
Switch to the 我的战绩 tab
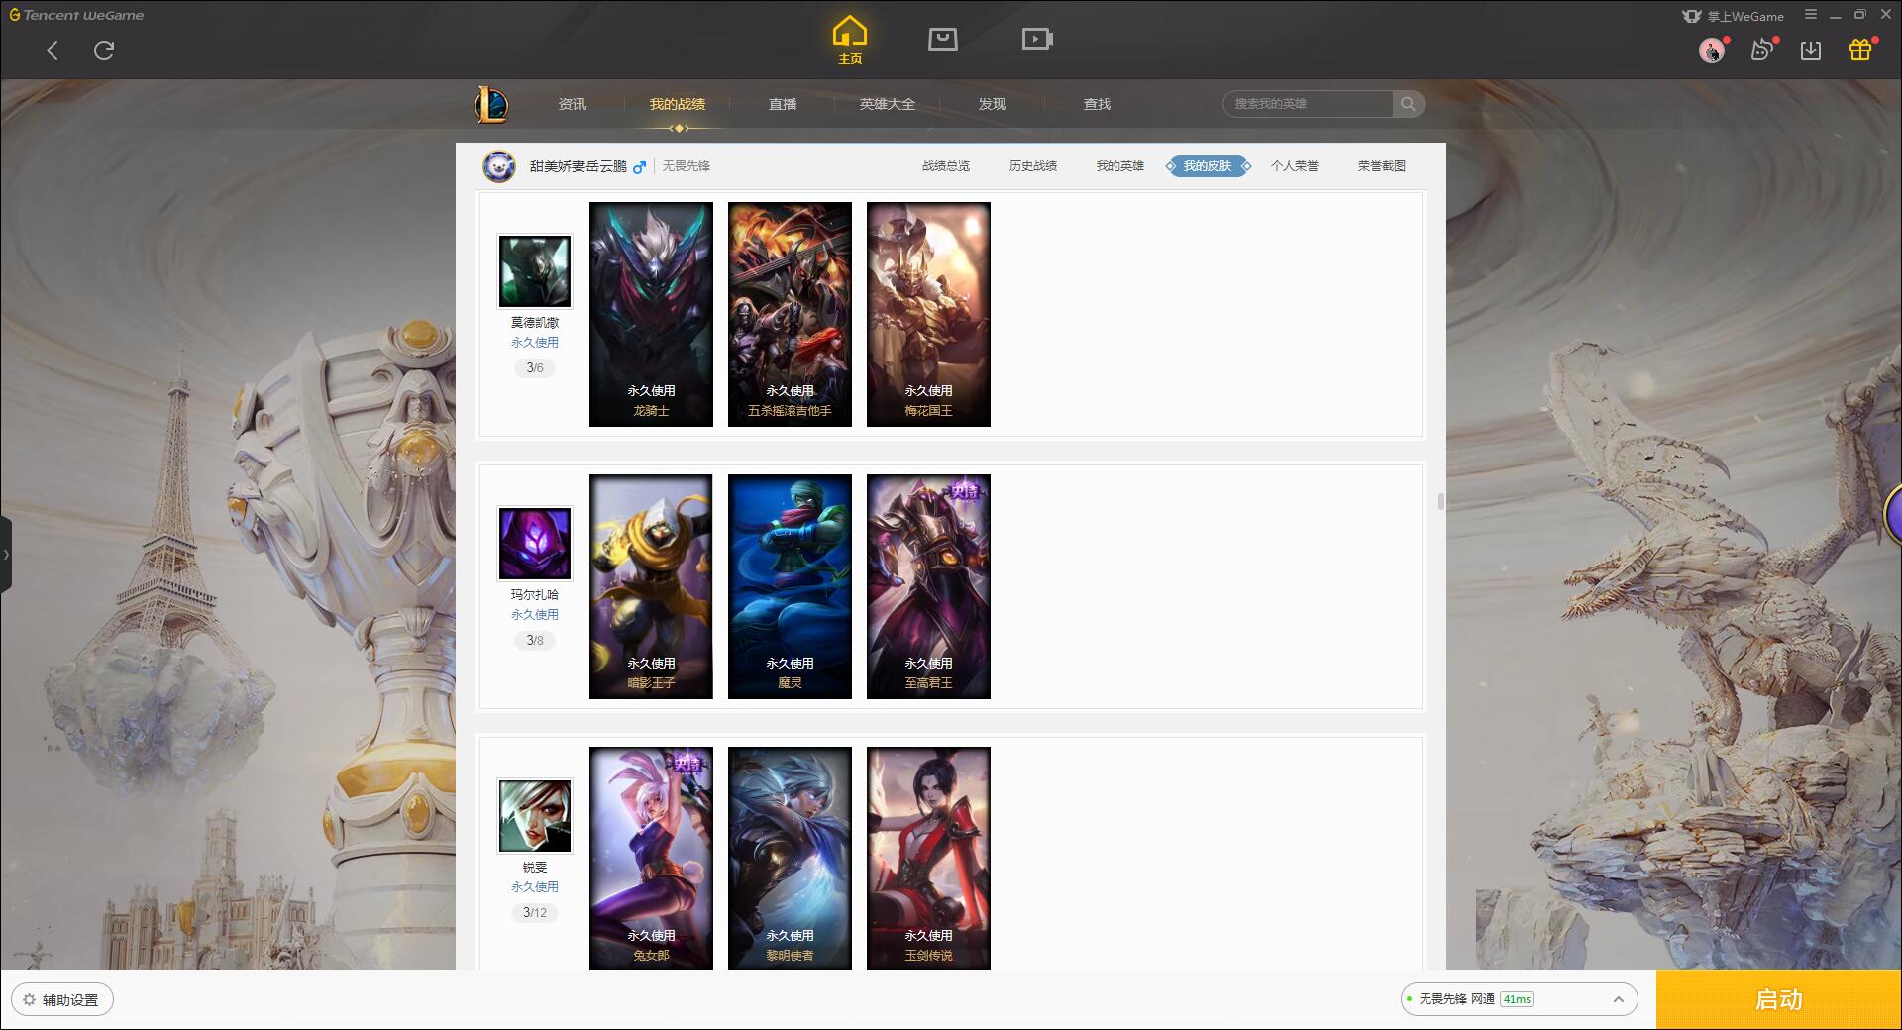tap(678, 104)
